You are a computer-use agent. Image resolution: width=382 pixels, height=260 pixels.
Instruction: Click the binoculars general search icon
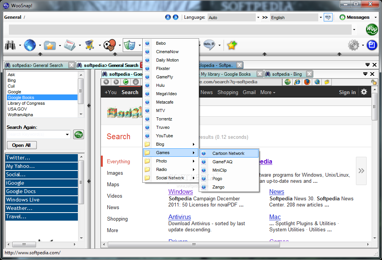pyautogui.click(x=10, y=45)
